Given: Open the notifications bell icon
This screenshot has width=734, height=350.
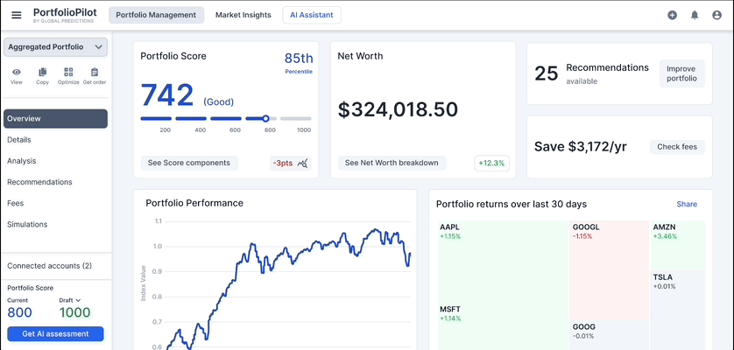Looking at the screenshot, I should point(695,15).
